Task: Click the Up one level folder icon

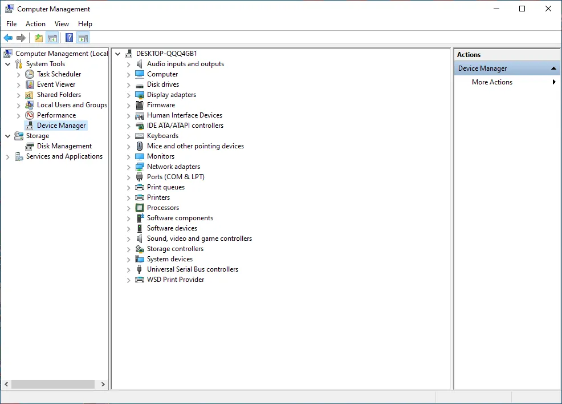Action: click(x=38, y=38)
